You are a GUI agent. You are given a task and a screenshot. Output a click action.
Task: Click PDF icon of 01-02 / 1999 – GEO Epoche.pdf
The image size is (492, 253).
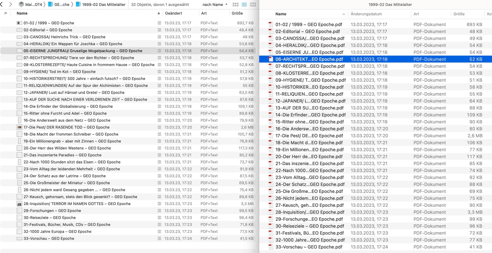point(271,24)
